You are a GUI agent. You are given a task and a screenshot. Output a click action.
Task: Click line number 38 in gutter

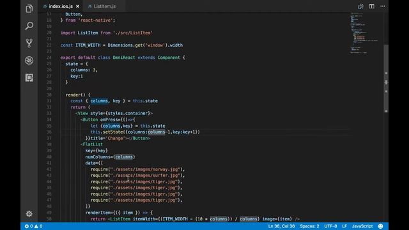pos(49,144)
